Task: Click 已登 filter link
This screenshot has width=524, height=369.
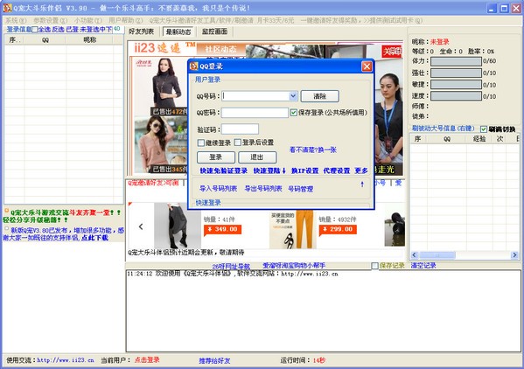Action: (x=72, y=30)
